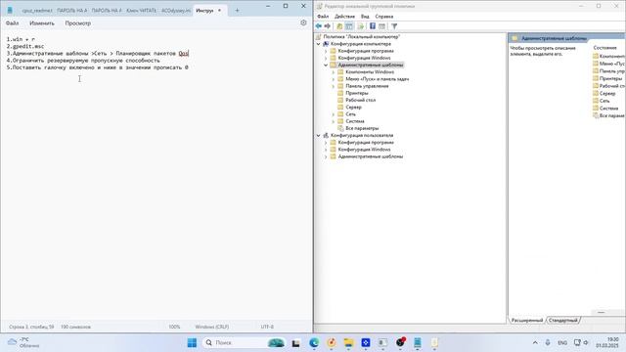Switch to the cpuz_readme Notepad tab
Image resolution: width=626 pixels, height=352 pixels.
pos(37,11)
